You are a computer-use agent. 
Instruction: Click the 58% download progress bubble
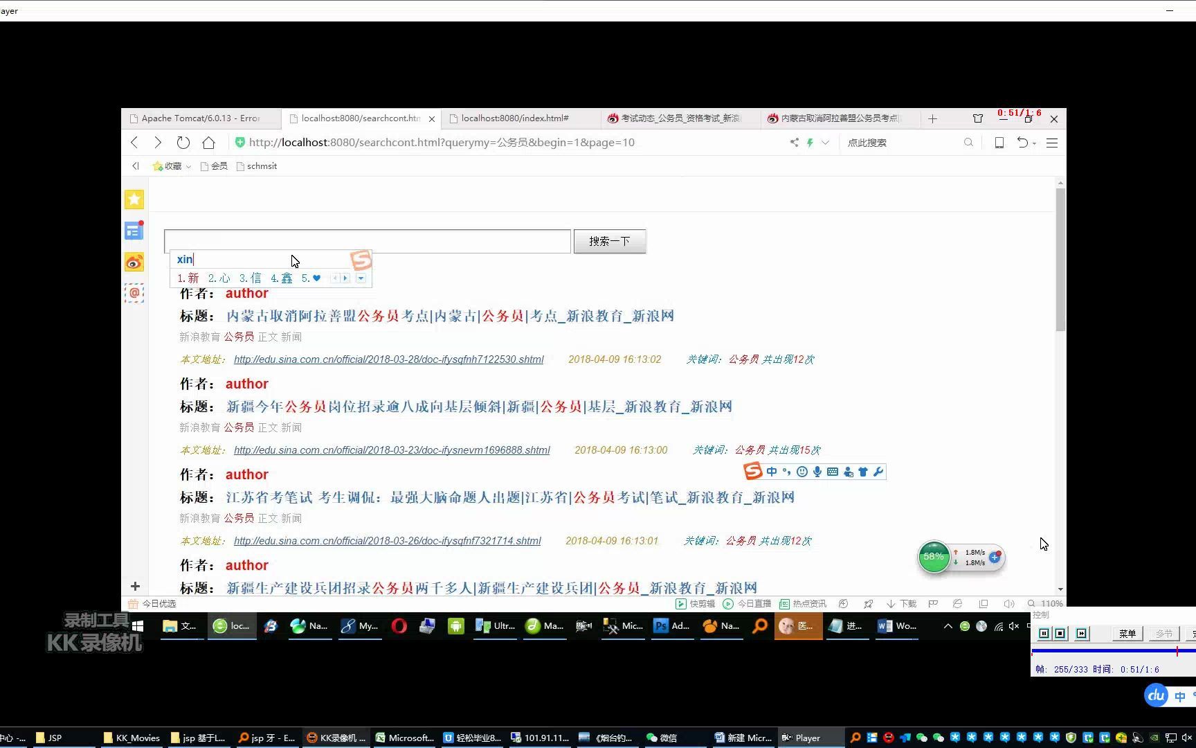(x=934, y=556)
